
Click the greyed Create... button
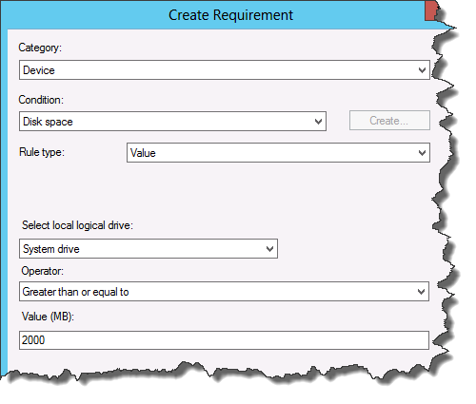389,121
